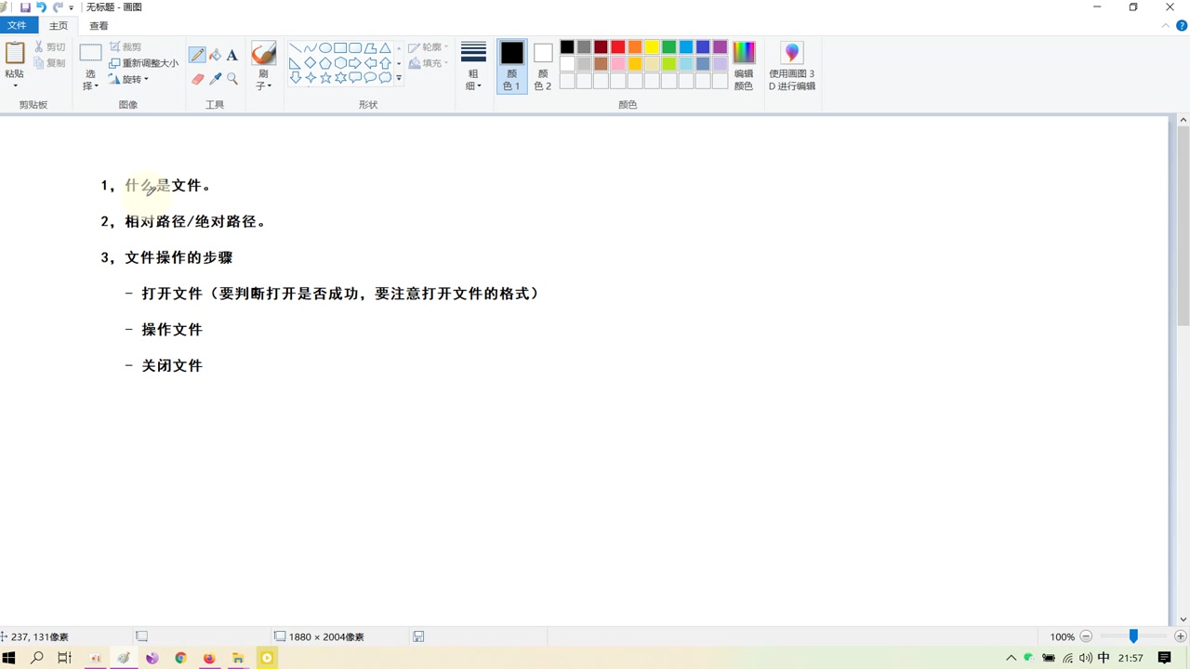This screenshot has height=669, width=1190.
Task: Select the Color picker eyedropper tool
Action: (x=215, y=79)
